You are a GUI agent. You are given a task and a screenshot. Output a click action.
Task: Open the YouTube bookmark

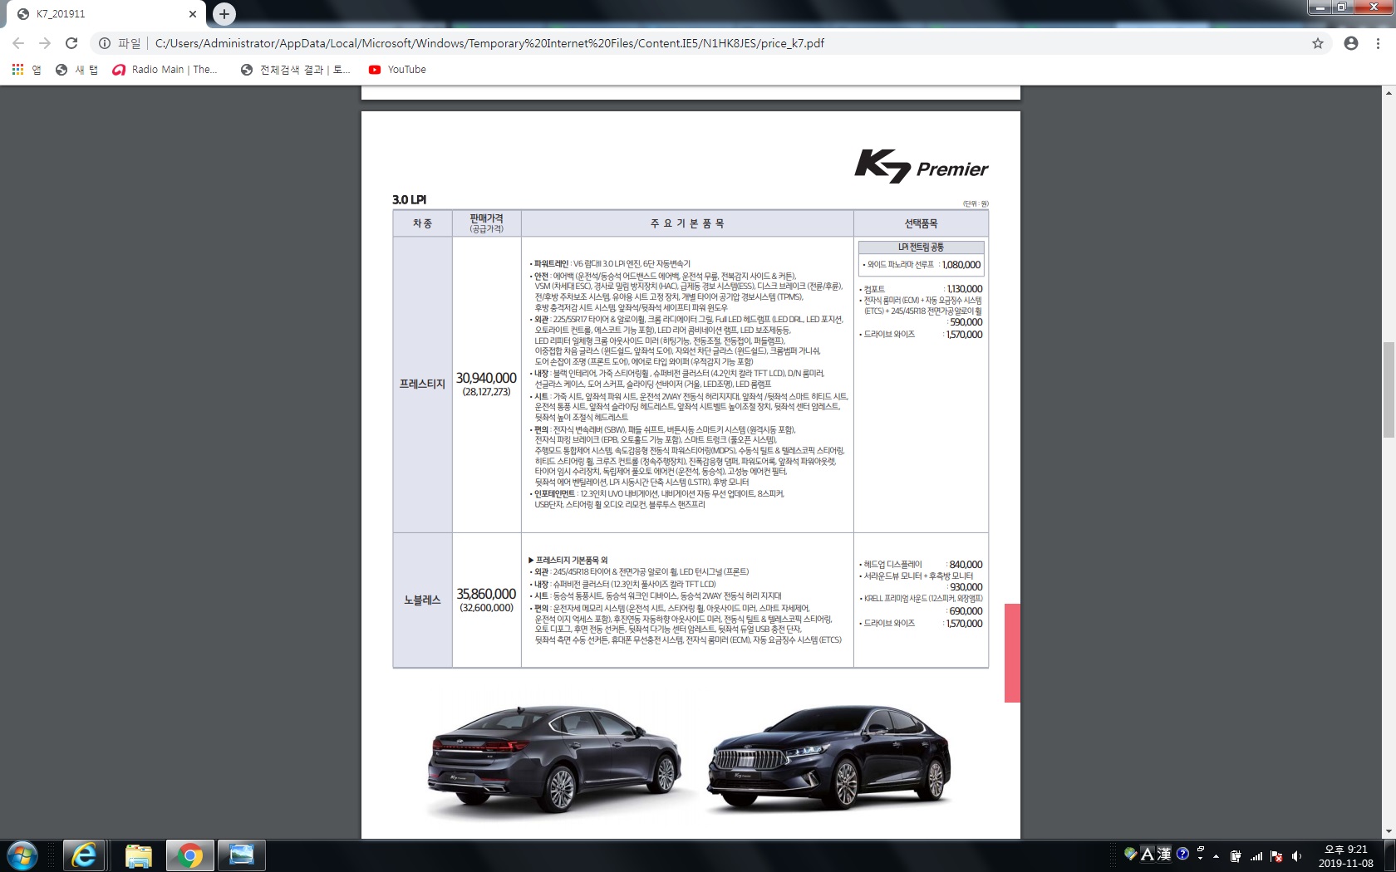pos(397,70)
